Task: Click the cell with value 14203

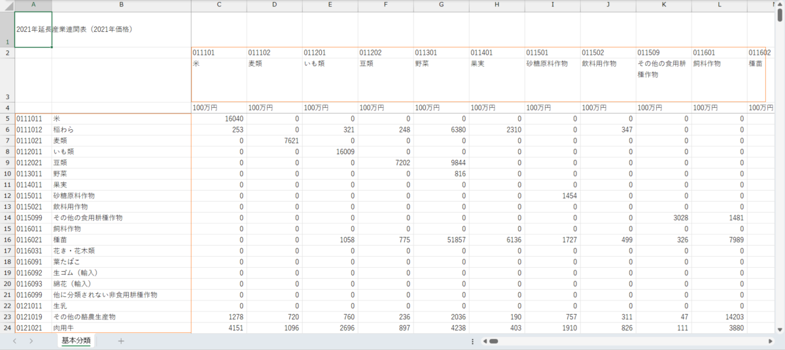Action: tap(720, 317)
